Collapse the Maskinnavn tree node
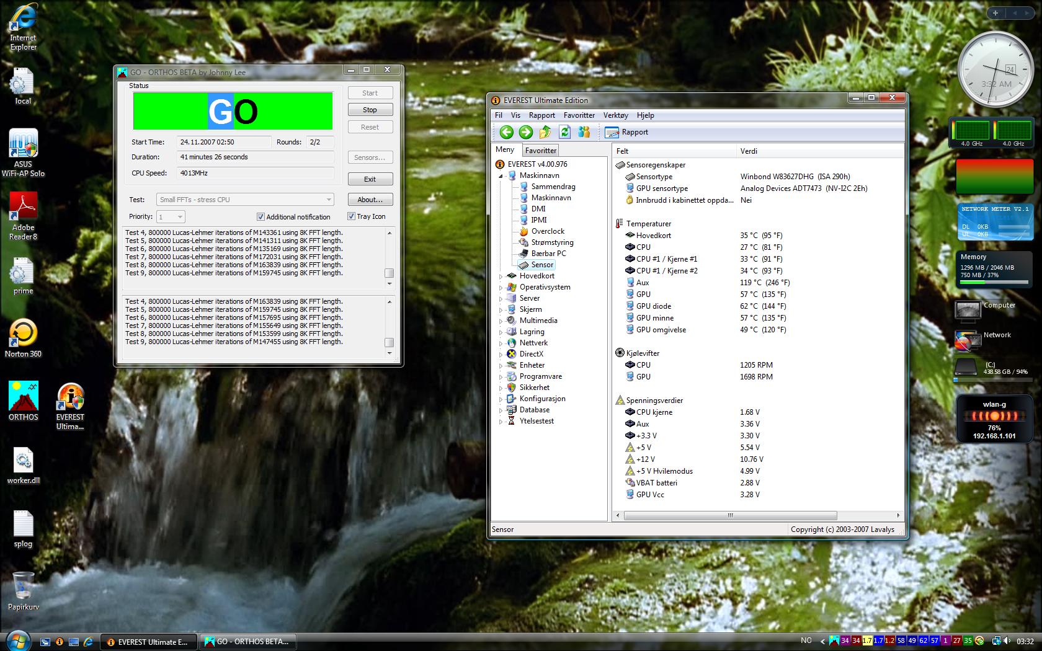 (501, 176)
